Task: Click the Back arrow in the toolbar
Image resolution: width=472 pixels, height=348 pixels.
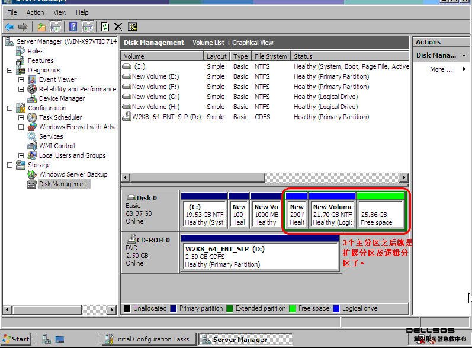Action: 9,27
